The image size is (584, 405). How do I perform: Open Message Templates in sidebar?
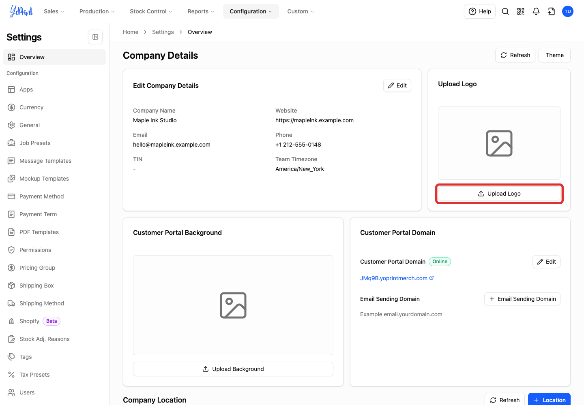[x=54, y=161]
